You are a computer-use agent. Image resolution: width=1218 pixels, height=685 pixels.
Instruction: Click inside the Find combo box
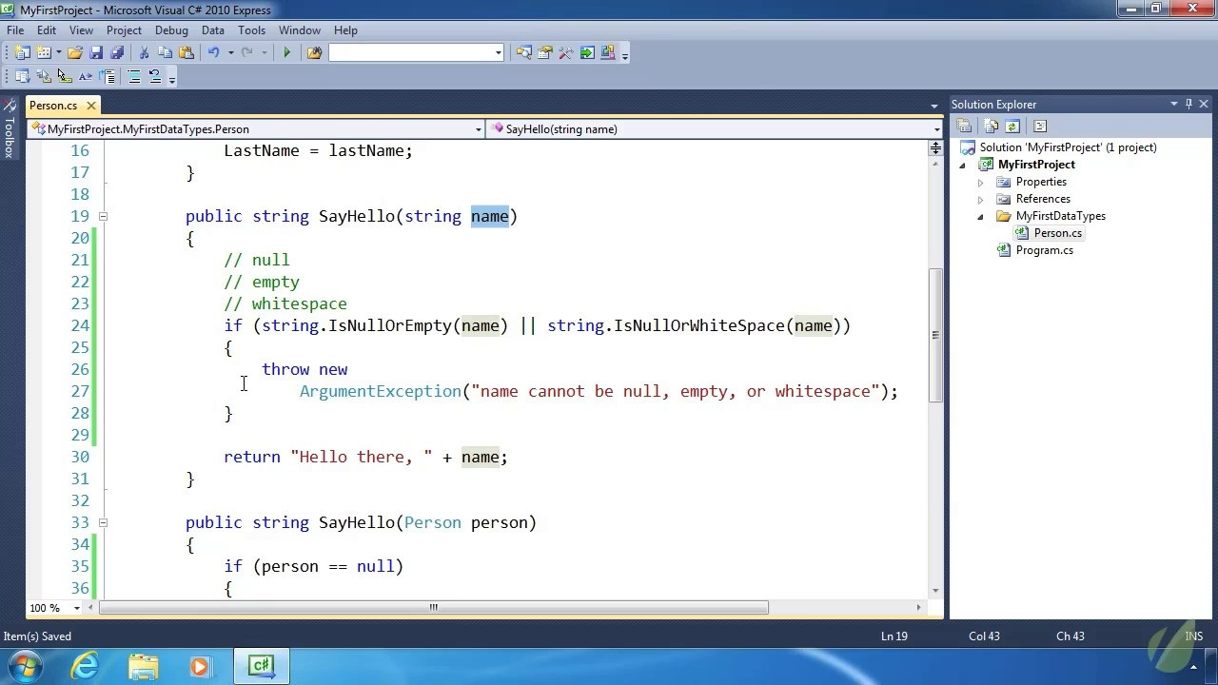pyautogui.click(x=410, y=53)
